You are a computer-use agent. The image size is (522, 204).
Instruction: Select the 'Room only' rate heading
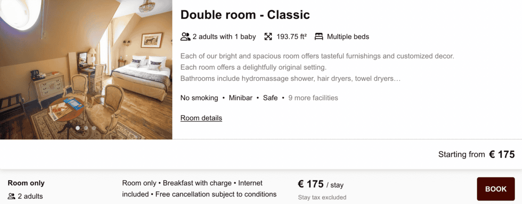[26, 183]
